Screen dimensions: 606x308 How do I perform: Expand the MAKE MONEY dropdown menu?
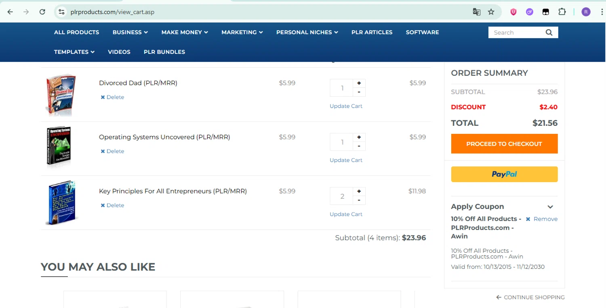[x=185, y=32]
